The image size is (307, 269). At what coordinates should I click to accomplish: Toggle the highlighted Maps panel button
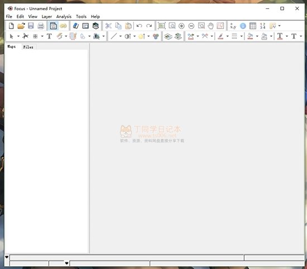pos(53,26)
